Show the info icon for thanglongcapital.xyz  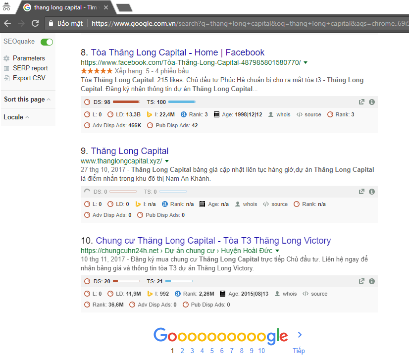tap(372, 192)
